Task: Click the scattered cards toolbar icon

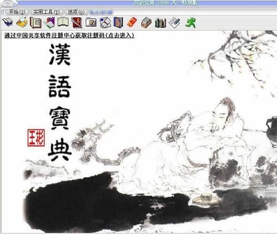Action: pos(105,23)
